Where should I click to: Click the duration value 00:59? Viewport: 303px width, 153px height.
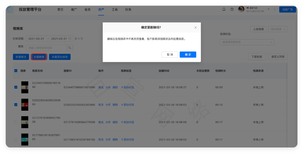tap(219, 88)
